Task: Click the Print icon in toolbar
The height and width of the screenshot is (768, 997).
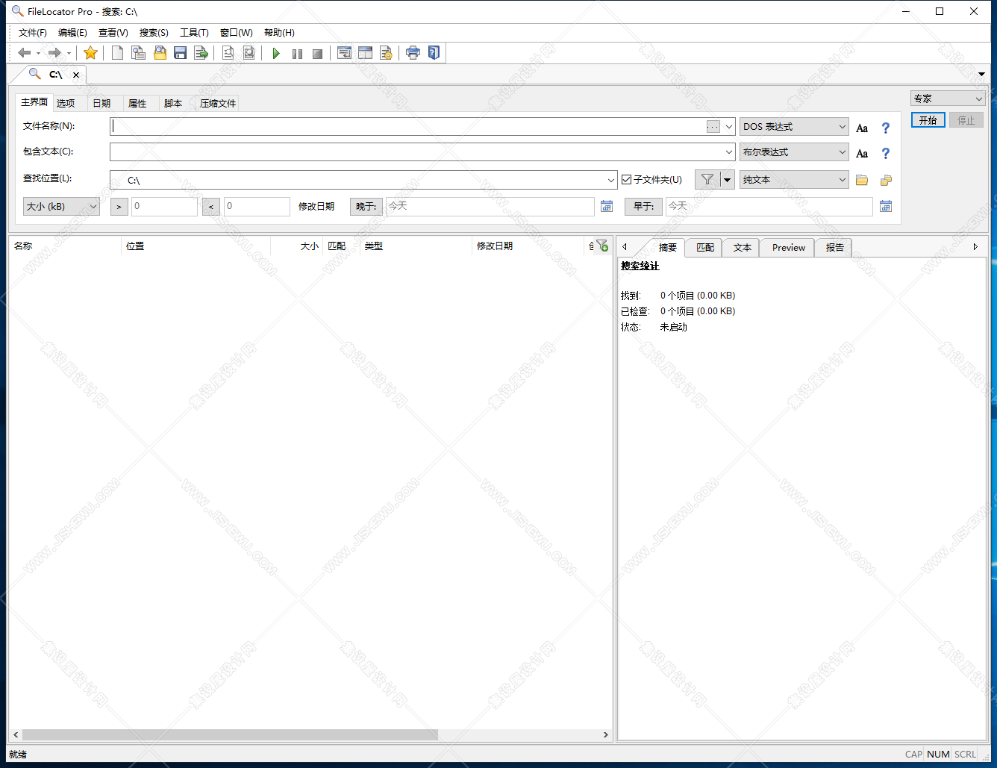Action: coord(413,53)
